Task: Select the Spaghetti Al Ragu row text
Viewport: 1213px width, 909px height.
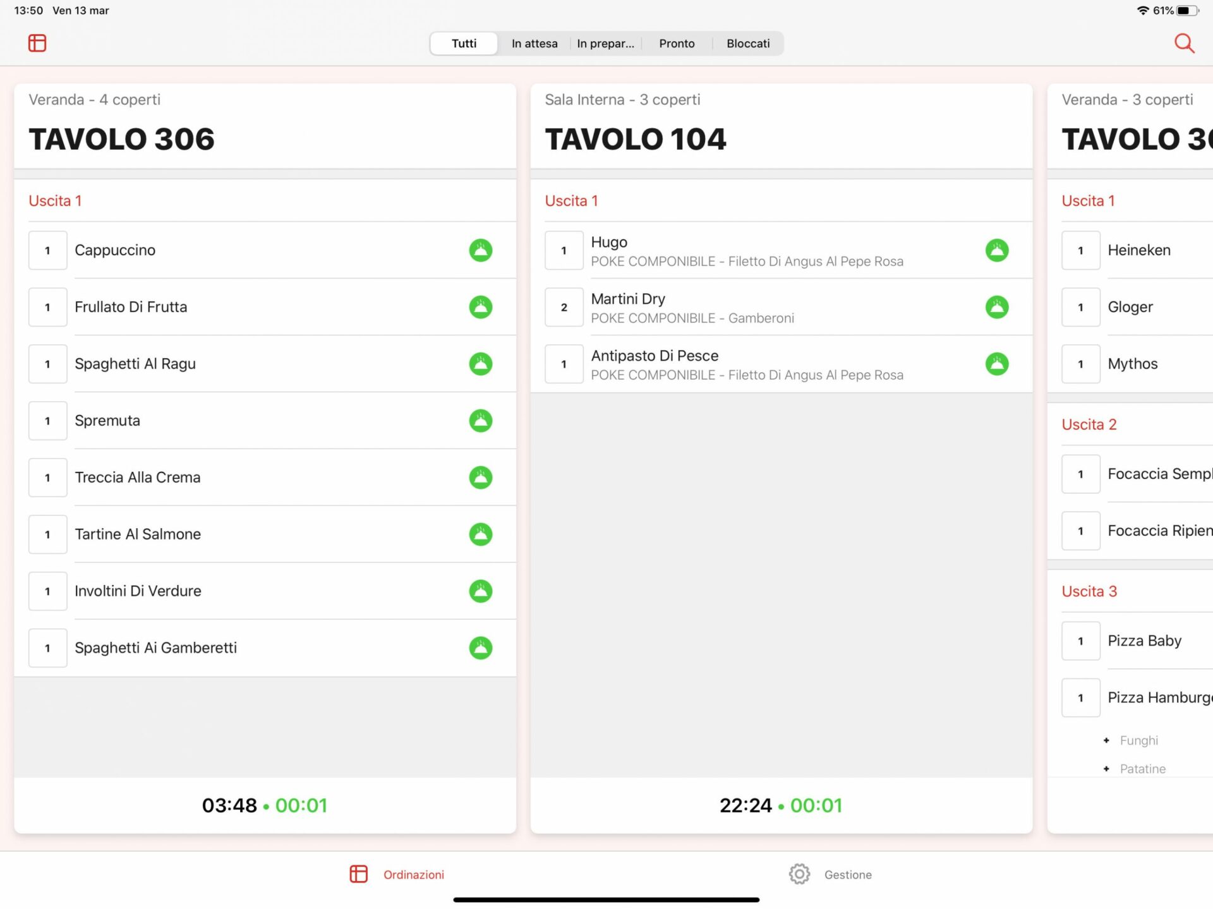Action: coord(135,364)
